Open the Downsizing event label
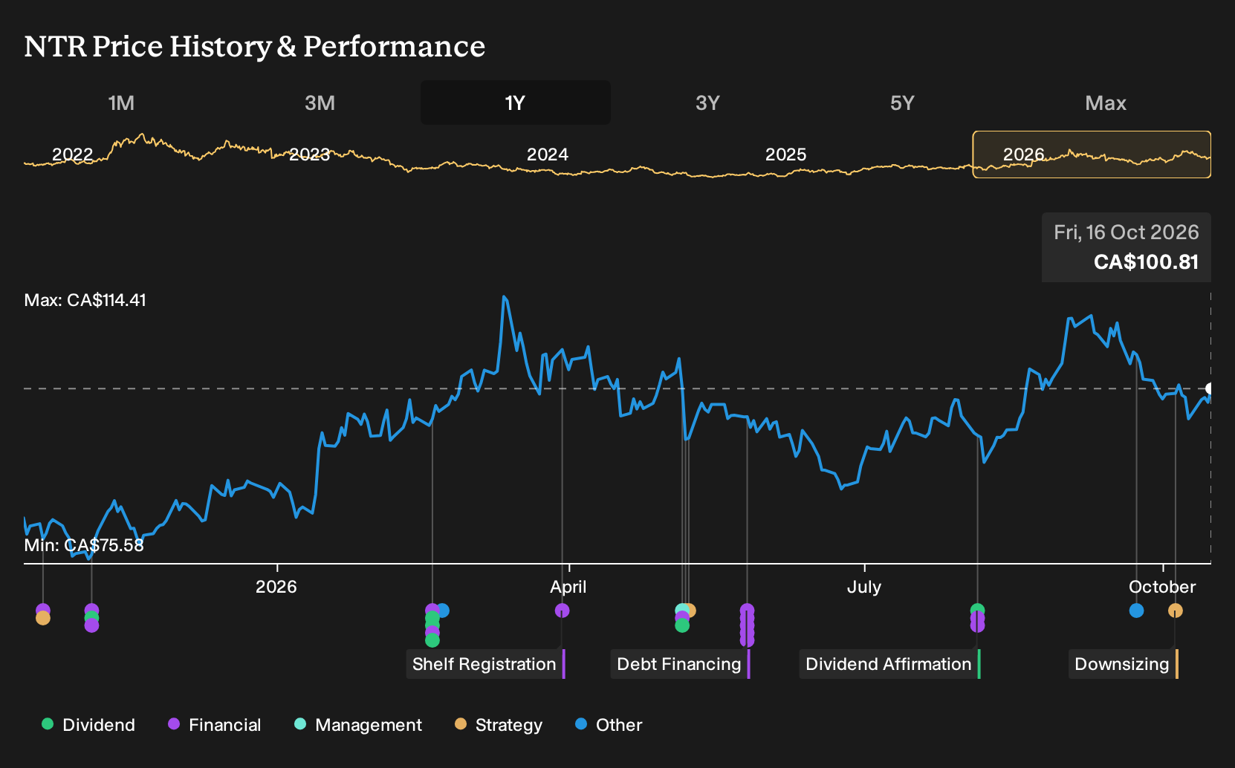Viewport: 1235px width, 768px height. (1124, 664)
